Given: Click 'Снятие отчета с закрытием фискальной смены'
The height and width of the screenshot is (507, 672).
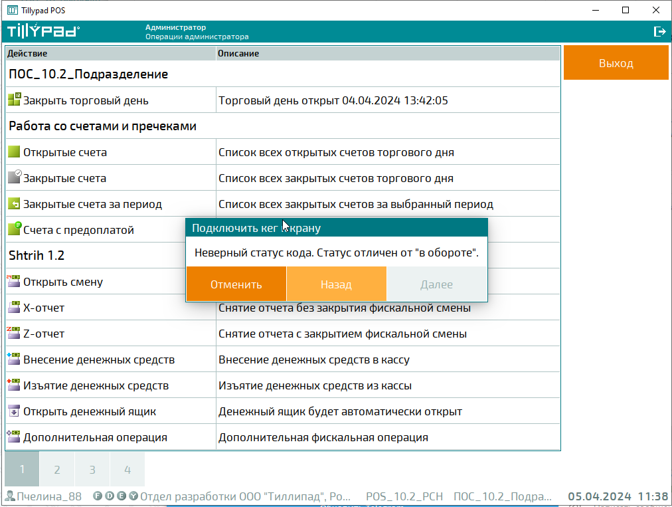Looking at the screenshot, I should pyautogui.click(x=343, y=334).
